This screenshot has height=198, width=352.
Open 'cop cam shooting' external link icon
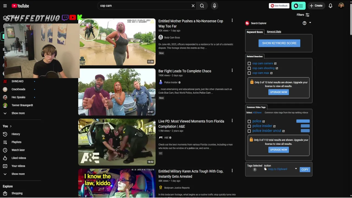277,68
